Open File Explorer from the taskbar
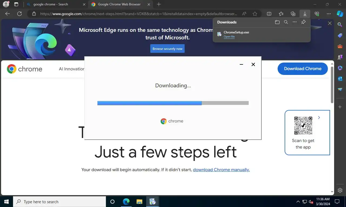 (139, 202)
